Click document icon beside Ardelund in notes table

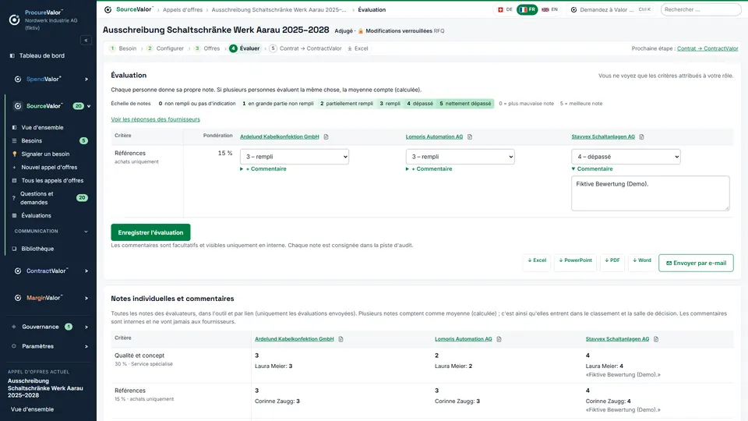[341, 339]
